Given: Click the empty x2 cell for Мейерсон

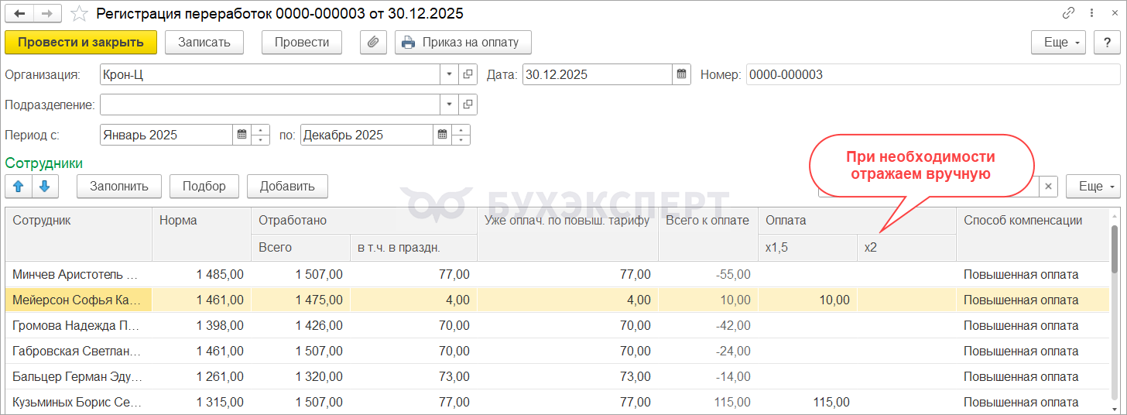Looking at the screenshot, I should (906, 300).
